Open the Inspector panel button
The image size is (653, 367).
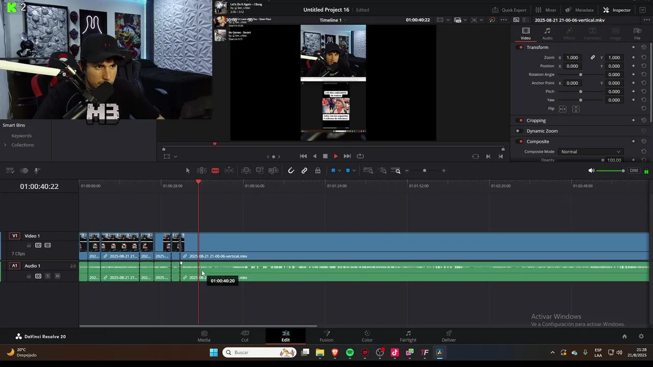(617, 10)
